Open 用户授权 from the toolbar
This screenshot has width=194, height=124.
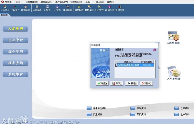(x=99, y=8)
